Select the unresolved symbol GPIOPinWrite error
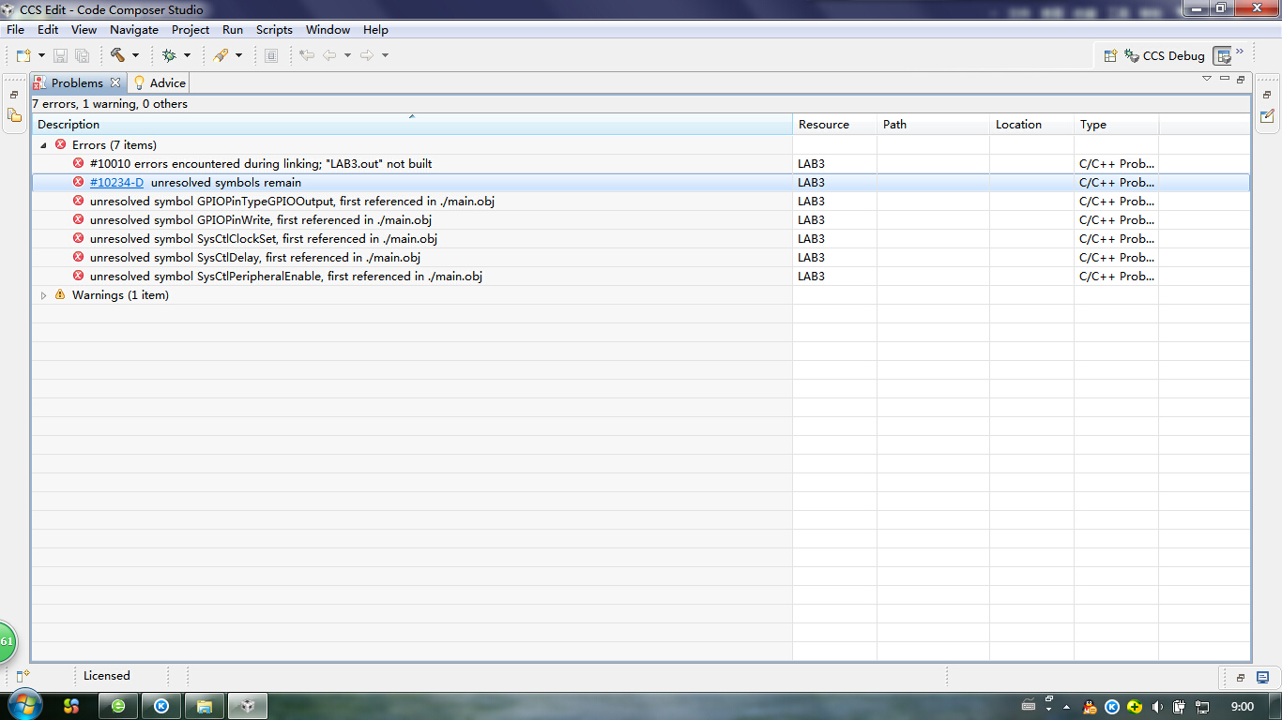The height and width of the screenshot is (720, 1282). (641, 220)
